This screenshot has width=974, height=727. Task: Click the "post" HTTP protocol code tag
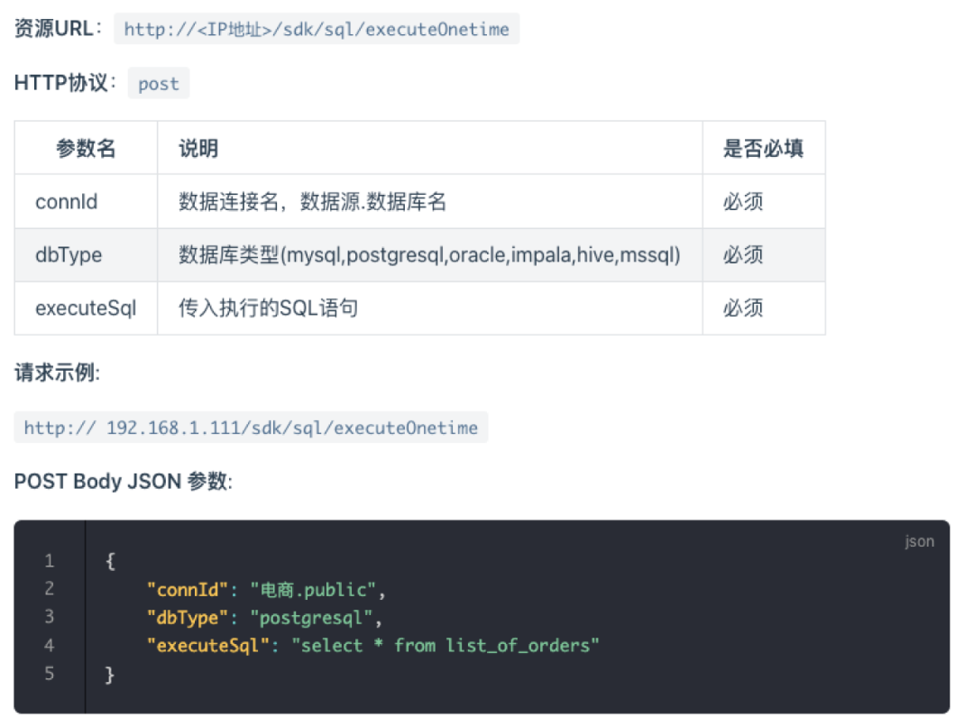[159, 84]
